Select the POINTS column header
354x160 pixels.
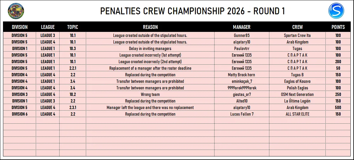click(x=338, y=27)
